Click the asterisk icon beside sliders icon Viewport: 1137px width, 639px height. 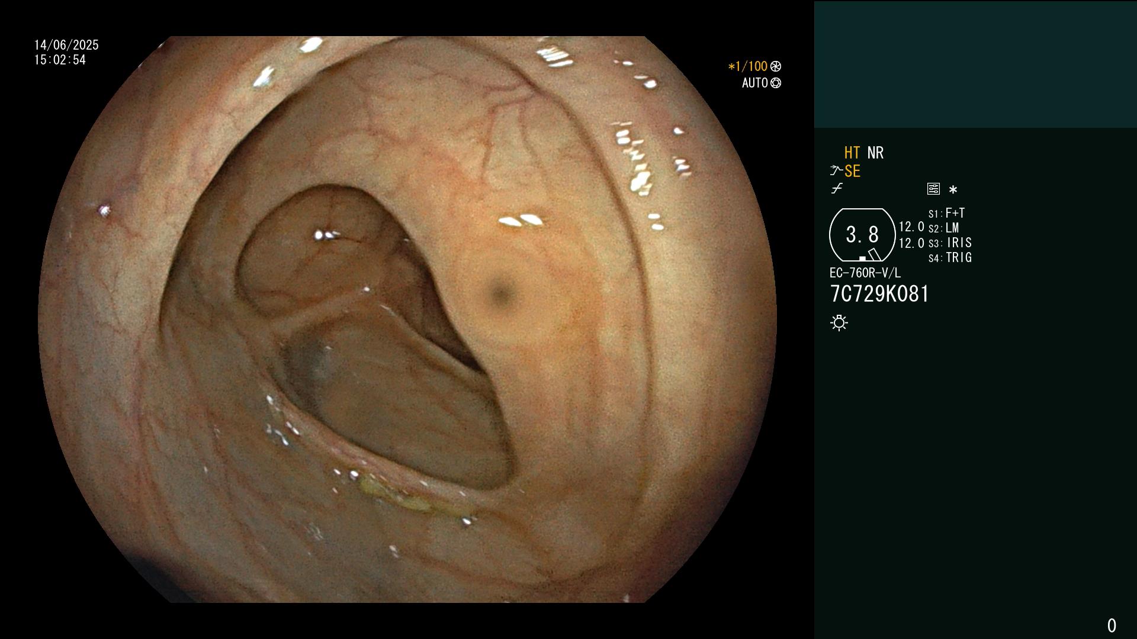[x=953, y=189]
